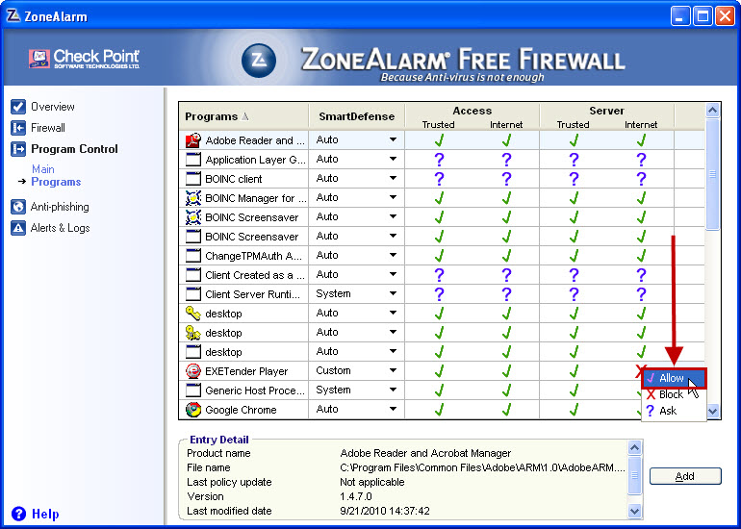Open SmartDefense dropdown for EXETender Player
741x529 pixels.
coord(393,370)
